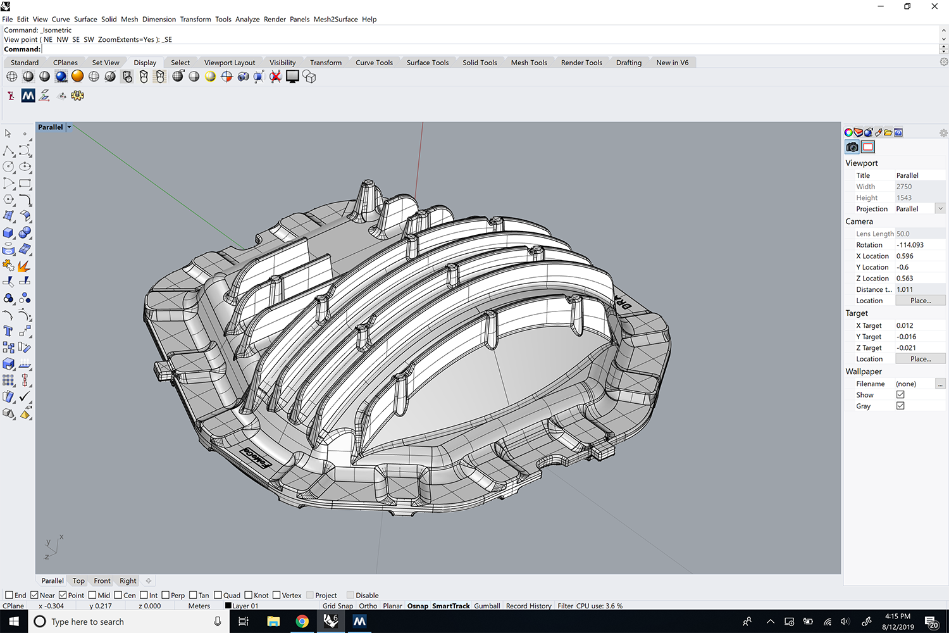Click the Explode tool icon
Screen dimensions: 949x633
coord(25,266)
